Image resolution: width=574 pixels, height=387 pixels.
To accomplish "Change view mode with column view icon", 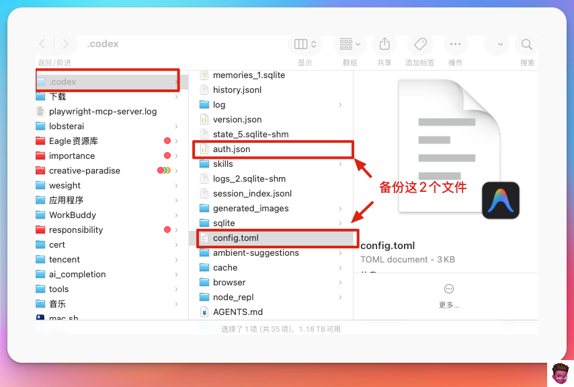I will 305,44.
